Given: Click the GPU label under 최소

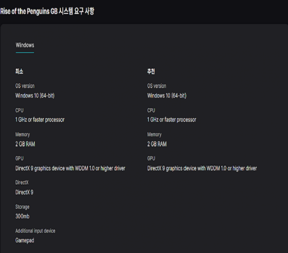Looking at the screenshot, I should (x=19, y=158).
